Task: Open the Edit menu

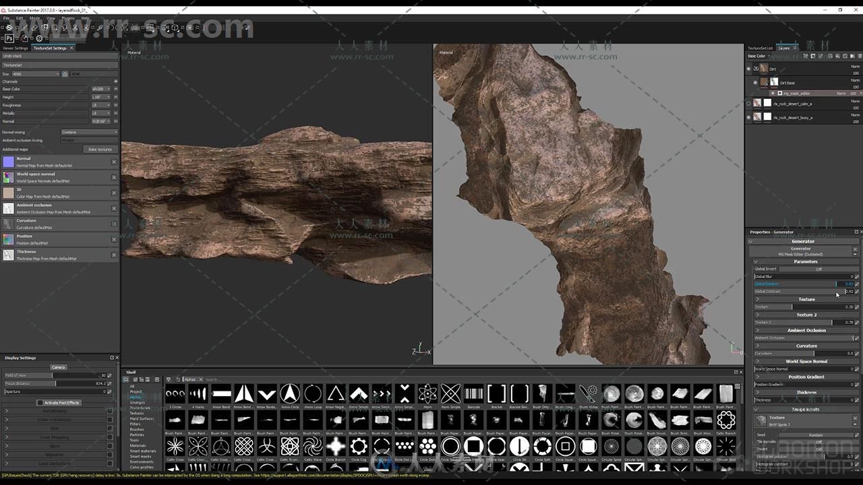Action: coord(20,18)
